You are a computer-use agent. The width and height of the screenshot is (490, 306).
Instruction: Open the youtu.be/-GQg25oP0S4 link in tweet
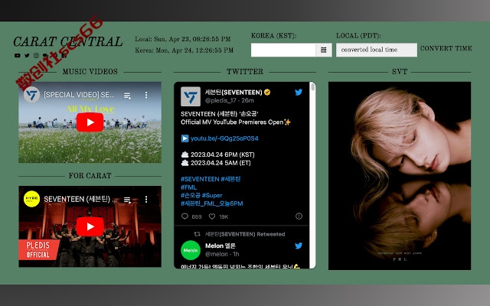point(224,138)
